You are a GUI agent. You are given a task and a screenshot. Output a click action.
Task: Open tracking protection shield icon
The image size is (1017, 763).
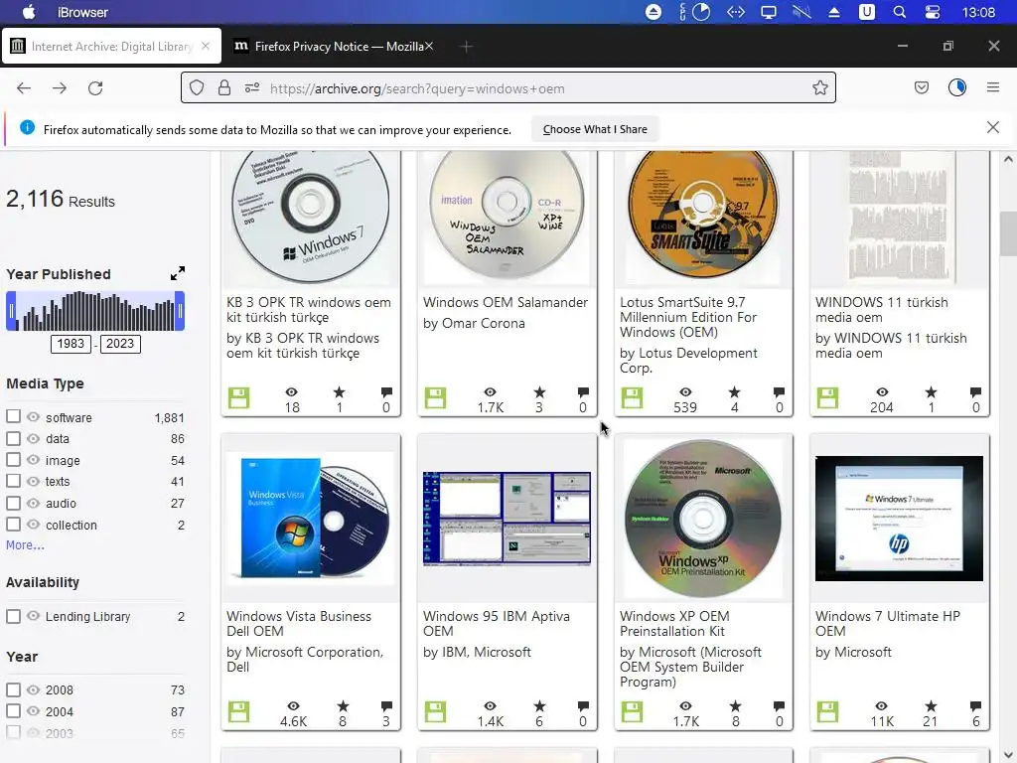(197, 87)
